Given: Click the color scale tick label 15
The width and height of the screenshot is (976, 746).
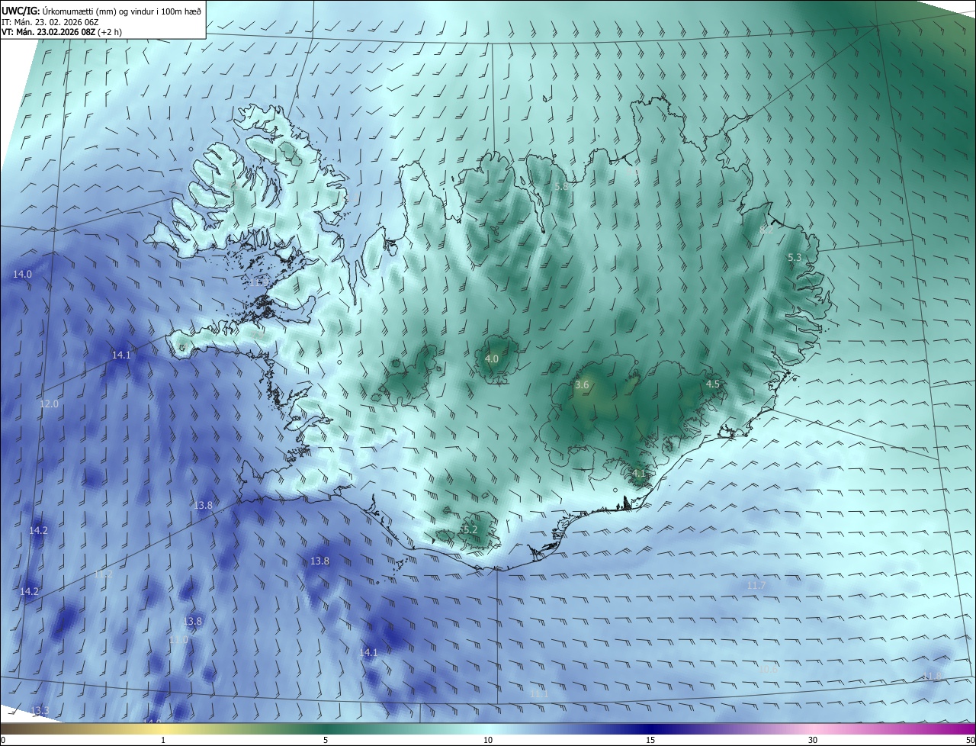Looking at the screenshot, I should 650,740.
